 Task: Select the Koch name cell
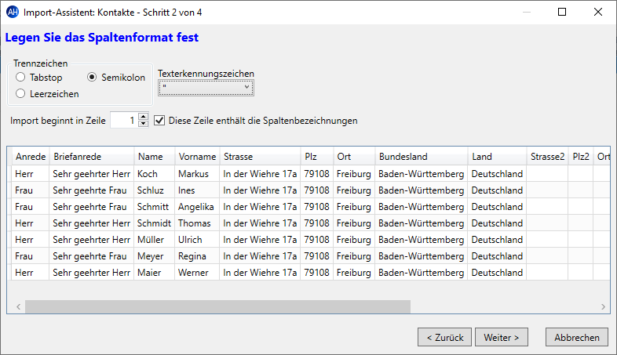tap(154, 173)
